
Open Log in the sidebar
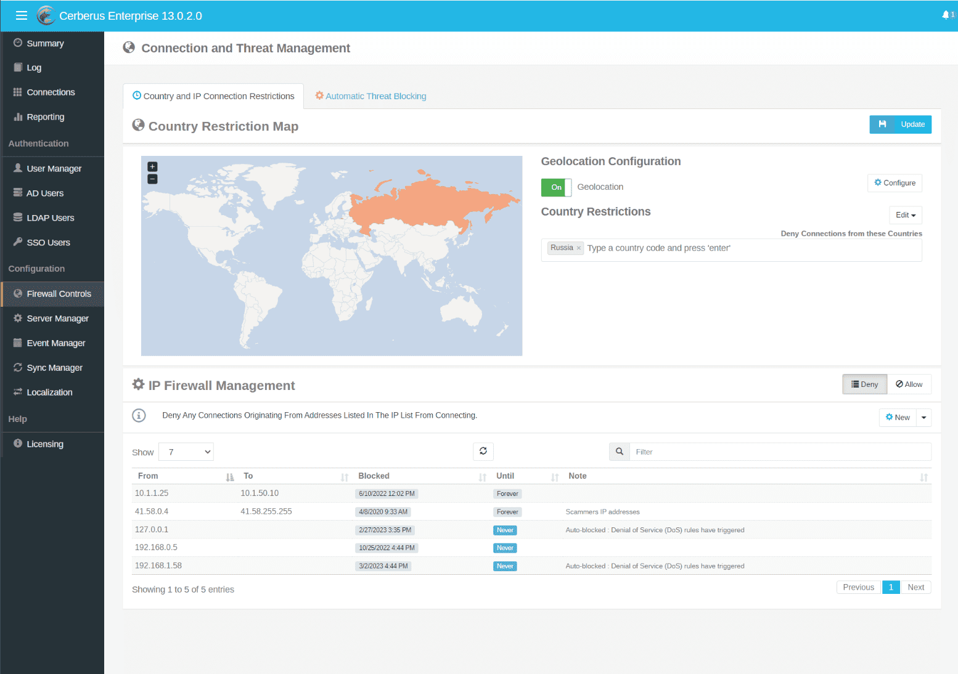tap(52, 68)
